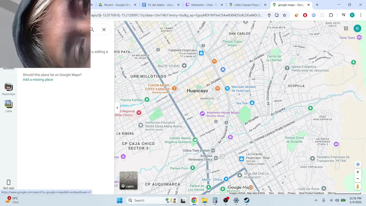366x206 pixels.
Task: Click the install app icon in address bar
Action: pyautogui.click(x=277, y=15)
